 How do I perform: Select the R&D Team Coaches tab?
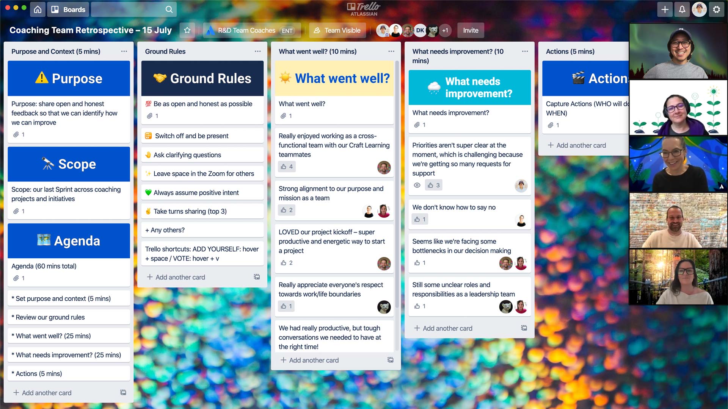pyautogui.click(x=246, y=30)
